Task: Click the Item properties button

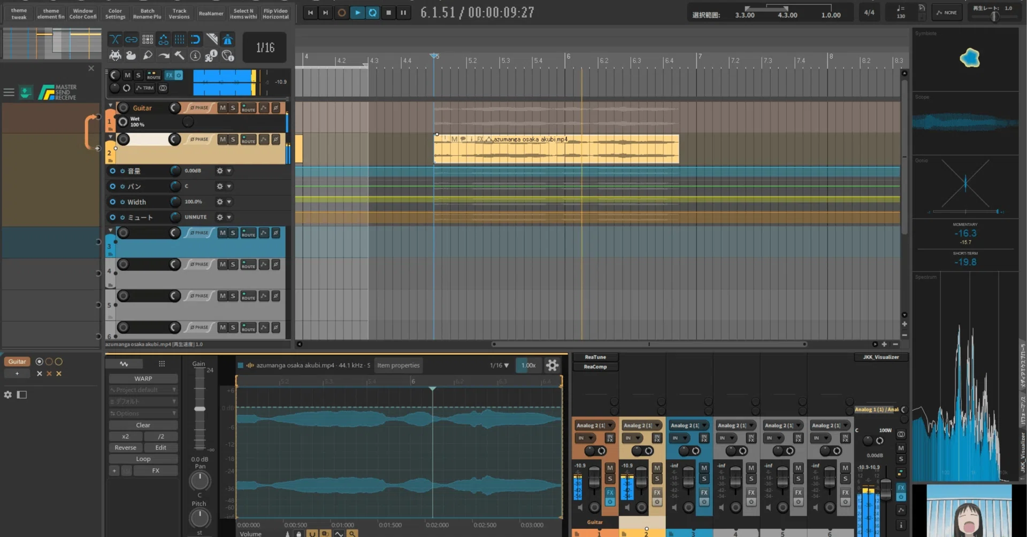Action: click(x=398, y=365)
